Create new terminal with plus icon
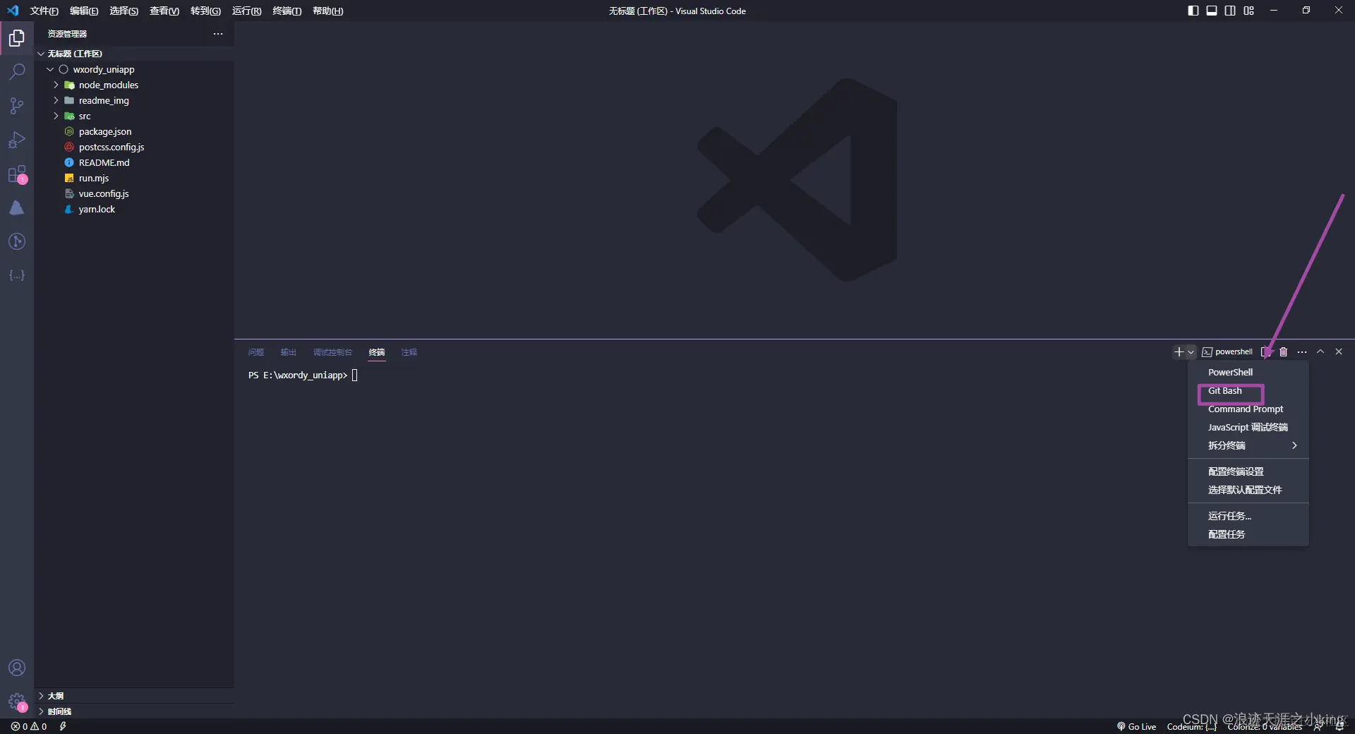The height and width of the screenshot is (734, 1355). 1179,351
